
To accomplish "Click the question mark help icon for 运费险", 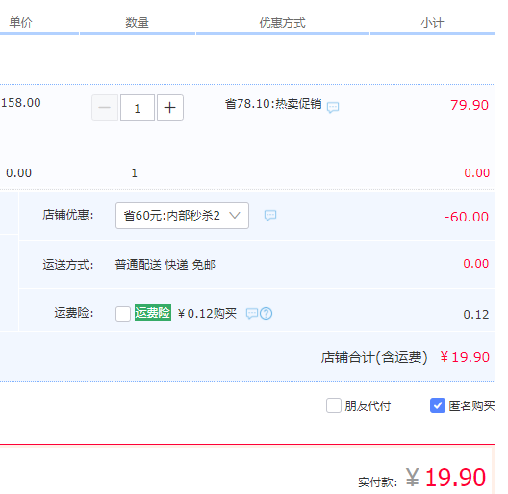I will tap(266, 313).
